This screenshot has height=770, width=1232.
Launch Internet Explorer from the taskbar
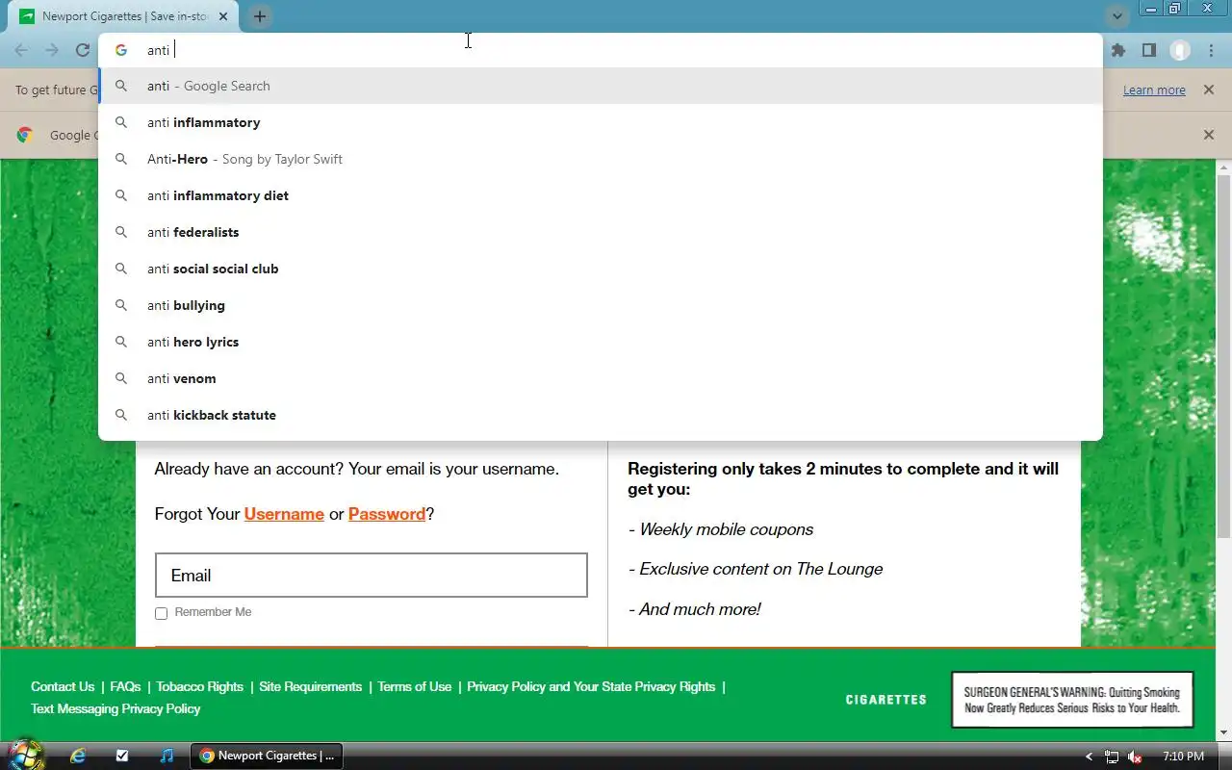pos(78,756)
